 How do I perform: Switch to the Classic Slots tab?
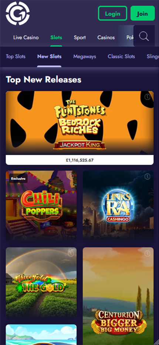[121, 57]
